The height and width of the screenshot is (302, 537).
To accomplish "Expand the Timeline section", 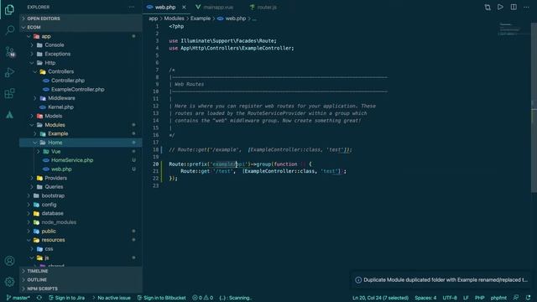I will [x=81, y=271].
